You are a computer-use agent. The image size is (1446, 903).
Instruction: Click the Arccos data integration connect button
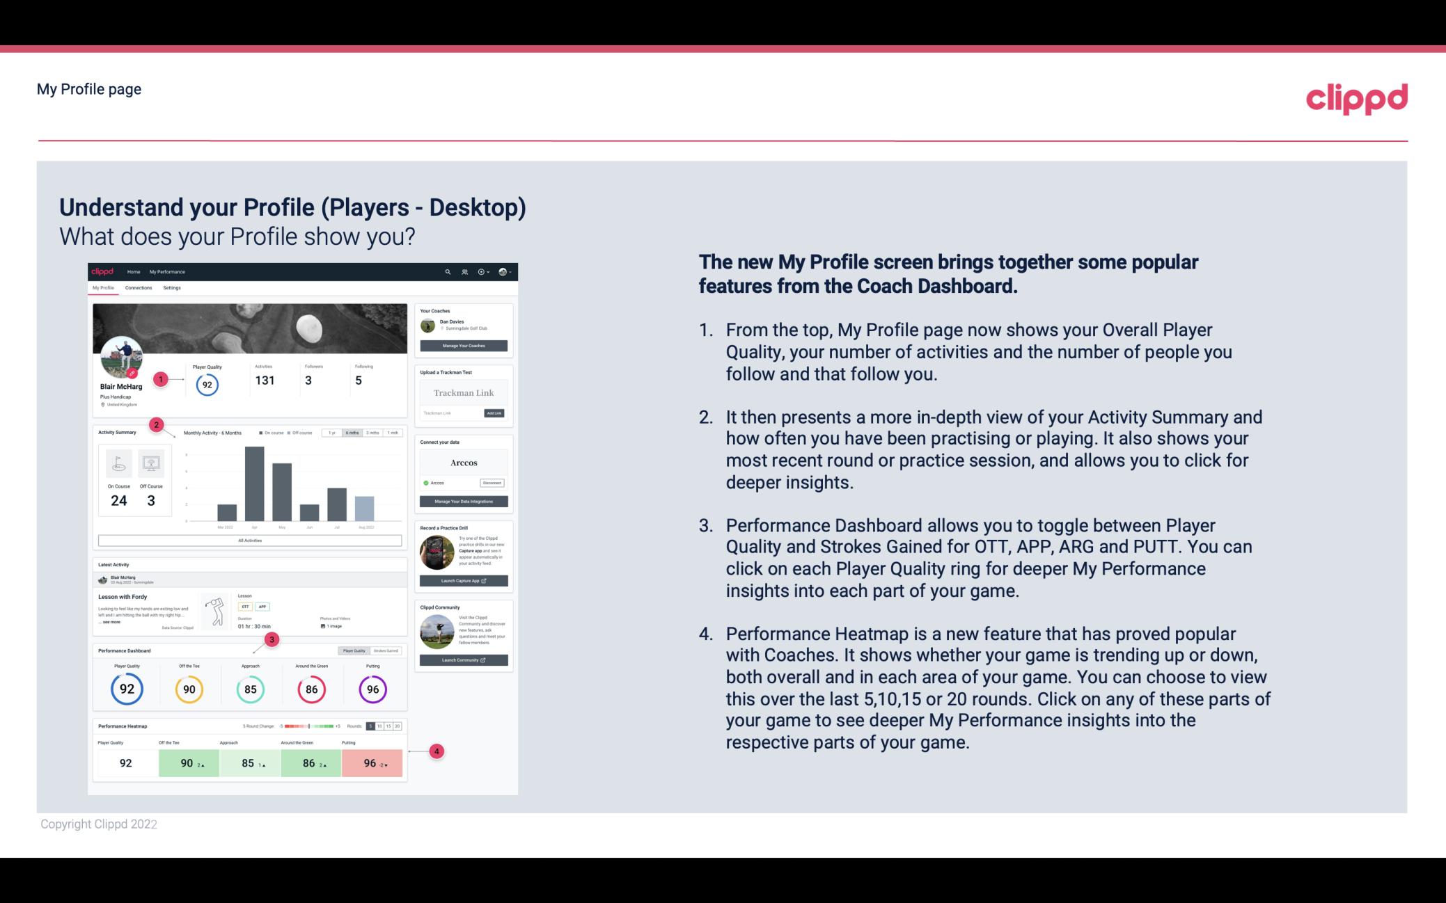click(492, 481)
